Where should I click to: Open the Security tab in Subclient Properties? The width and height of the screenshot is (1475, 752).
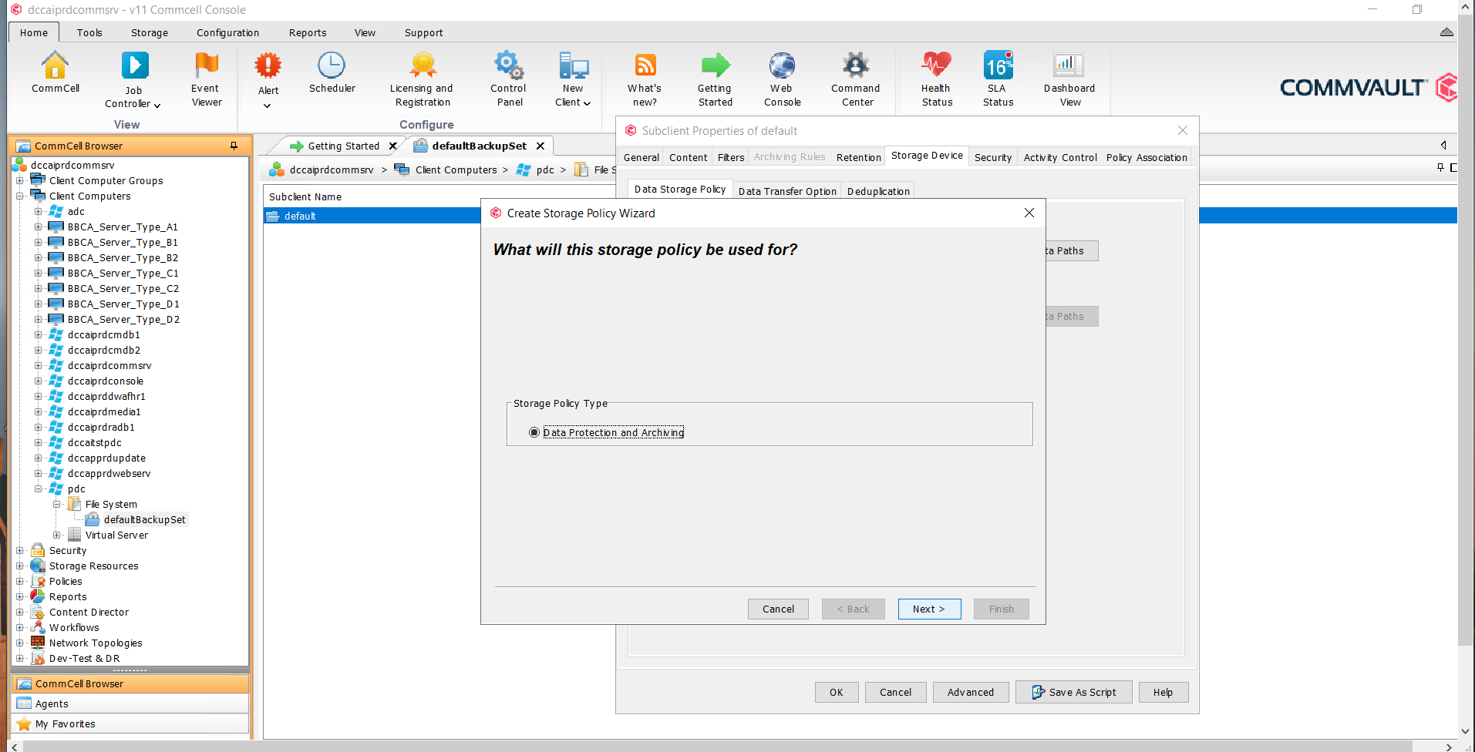point(992,157)
